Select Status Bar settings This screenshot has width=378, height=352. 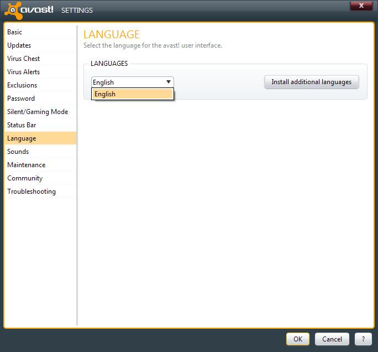pyautogui.click(x=22, y=125)
